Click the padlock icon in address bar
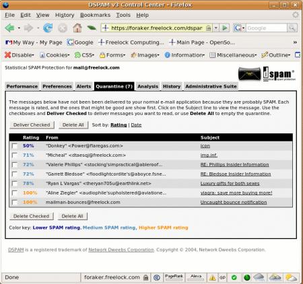303x284 pixels. [209, 28]
